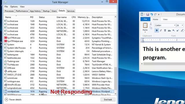Click the Task Manager scrollbar down arrow

pos(116,94)
